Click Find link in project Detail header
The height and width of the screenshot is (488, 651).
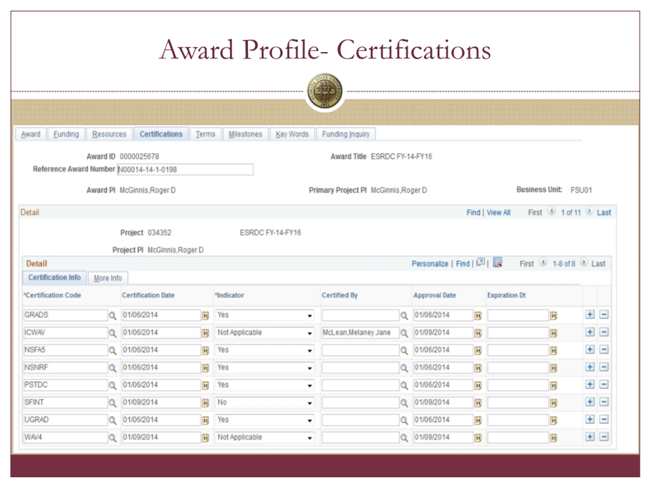click(473, 212)
